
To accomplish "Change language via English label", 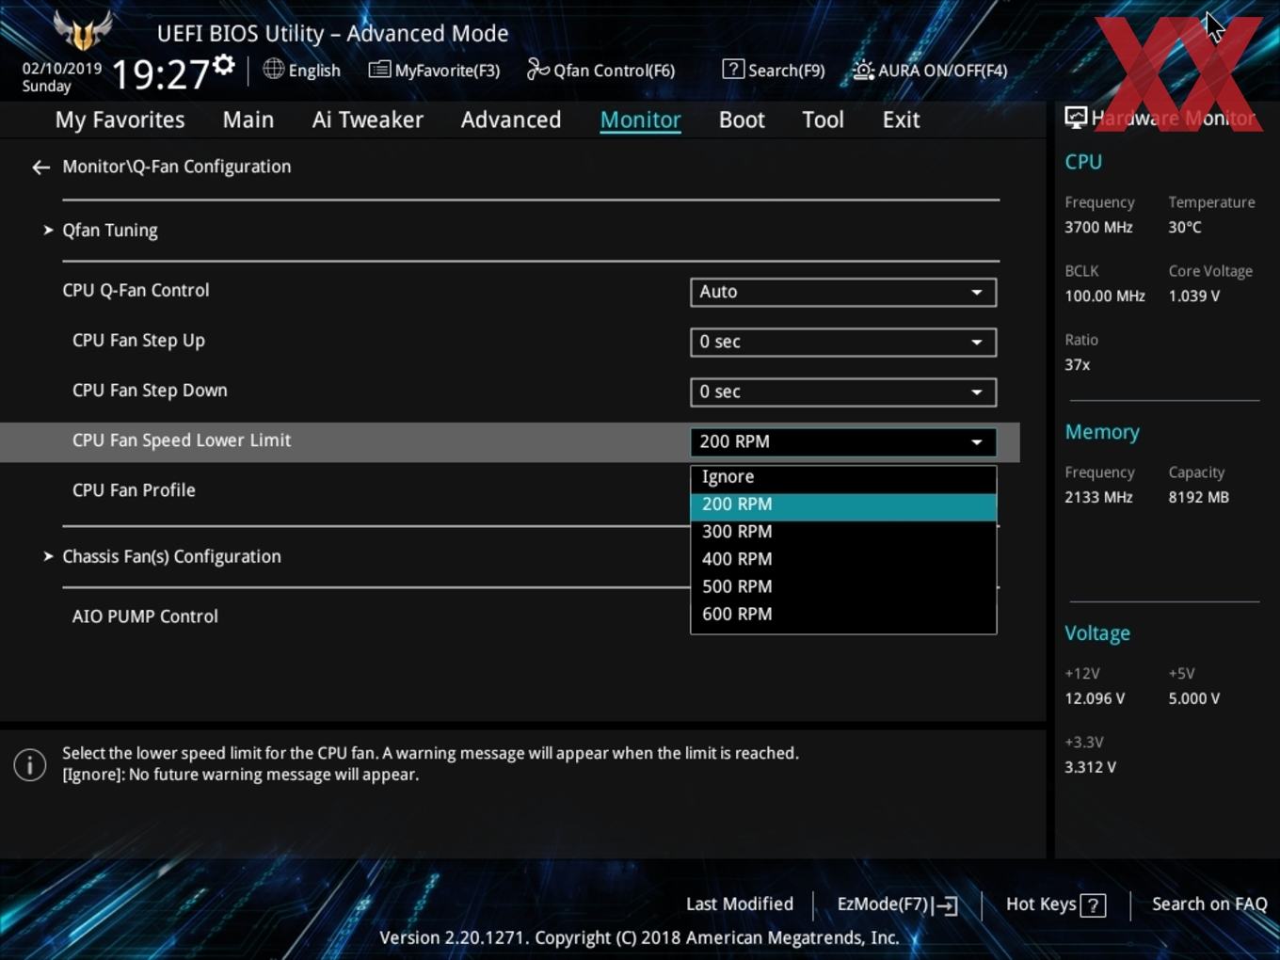I will coord(314,71).
